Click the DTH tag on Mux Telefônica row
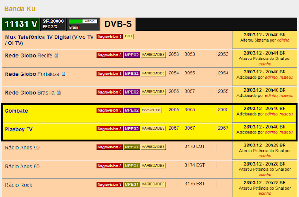299x197 pixels. 128,36
